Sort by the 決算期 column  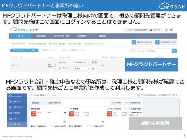pos(104,58)
